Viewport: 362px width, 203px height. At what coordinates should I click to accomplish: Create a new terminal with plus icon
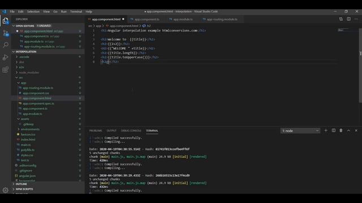(x=326, y=130)
